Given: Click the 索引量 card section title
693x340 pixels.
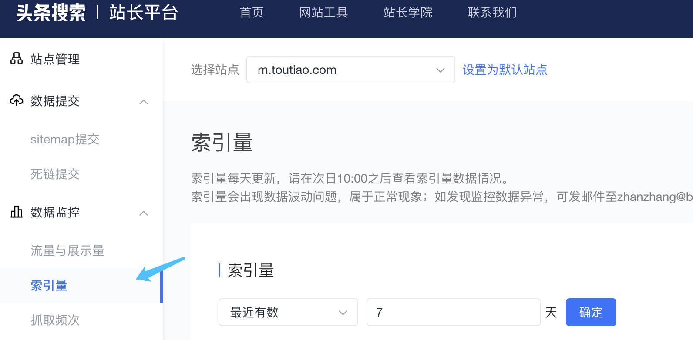Looking at the screenshot, I should [x=251, y=270].
